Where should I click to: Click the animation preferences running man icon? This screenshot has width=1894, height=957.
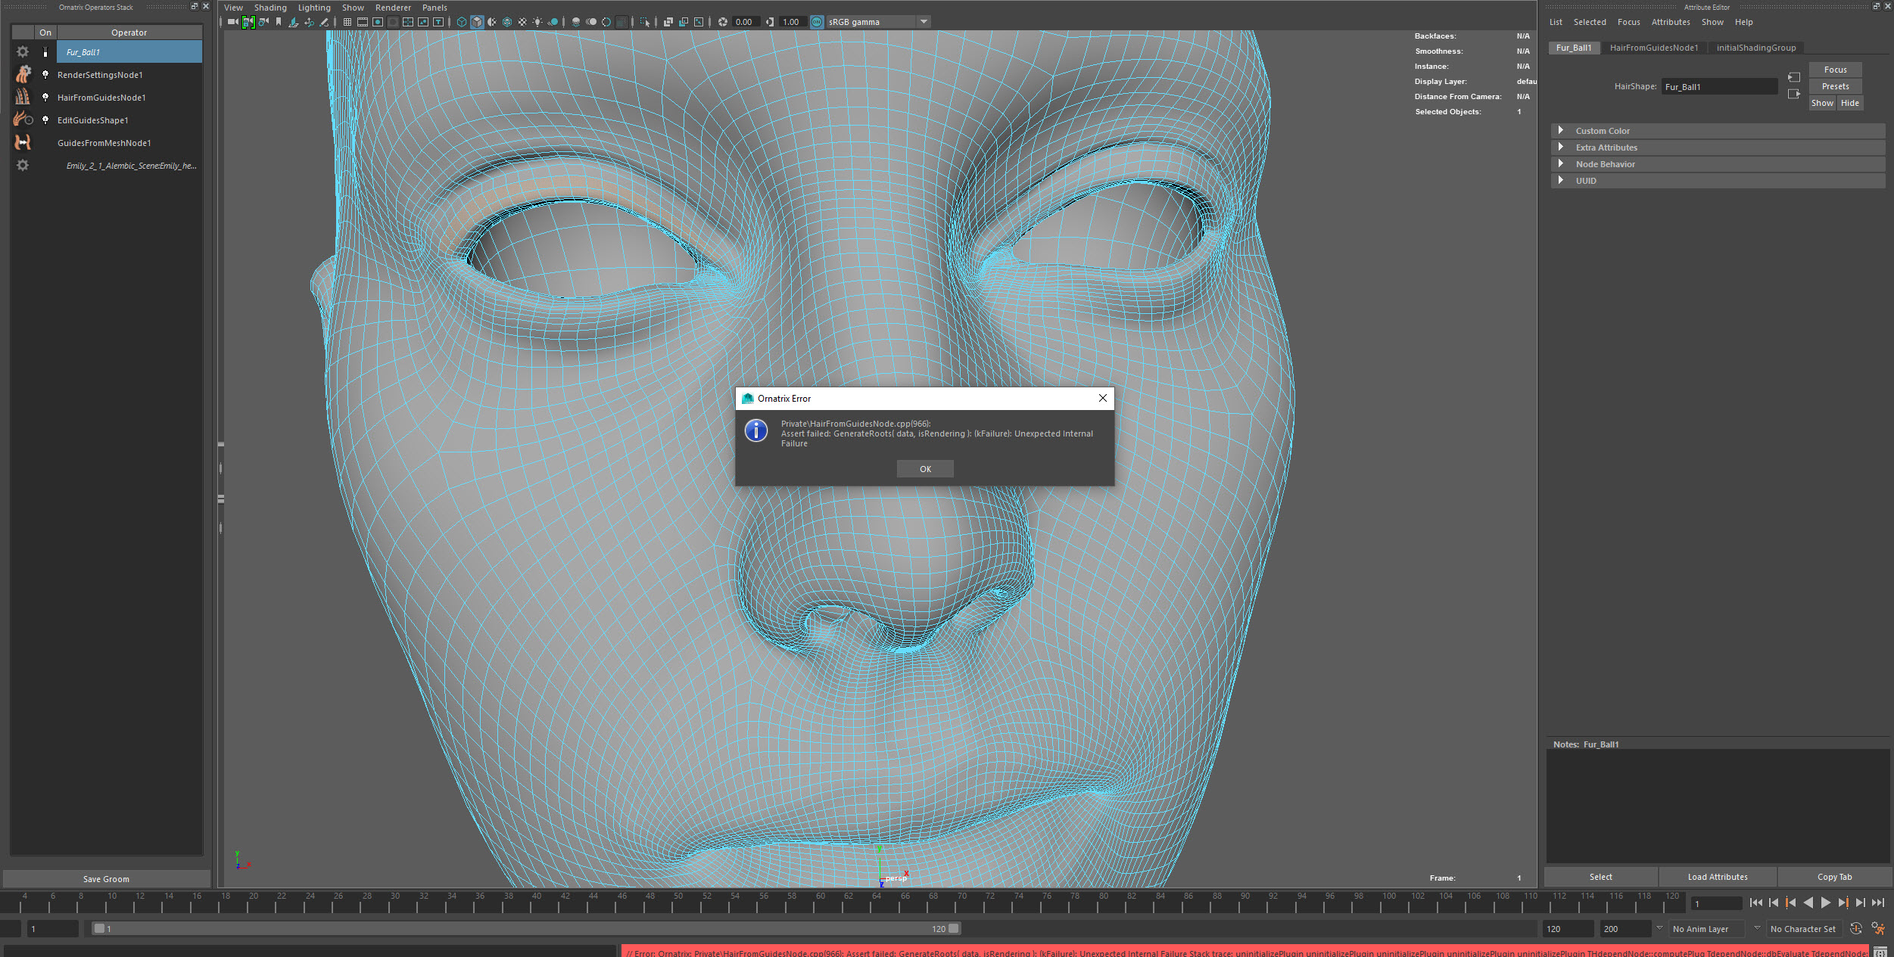tap(1878, 928)
